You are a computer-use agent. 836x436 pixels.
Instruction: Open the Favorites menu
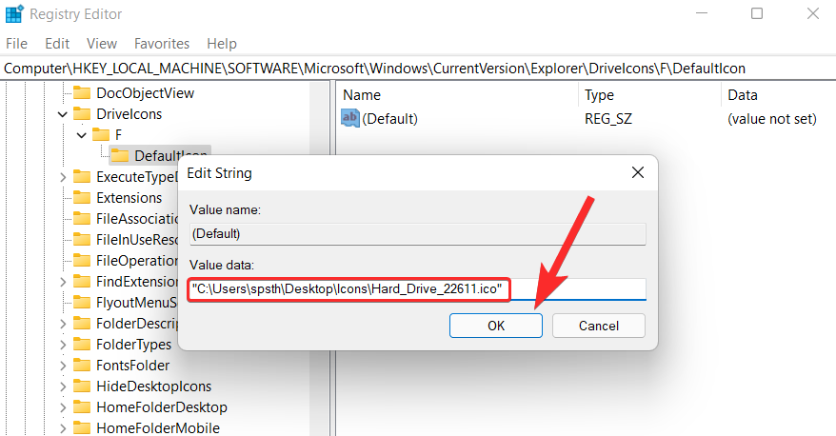[162, 44]
